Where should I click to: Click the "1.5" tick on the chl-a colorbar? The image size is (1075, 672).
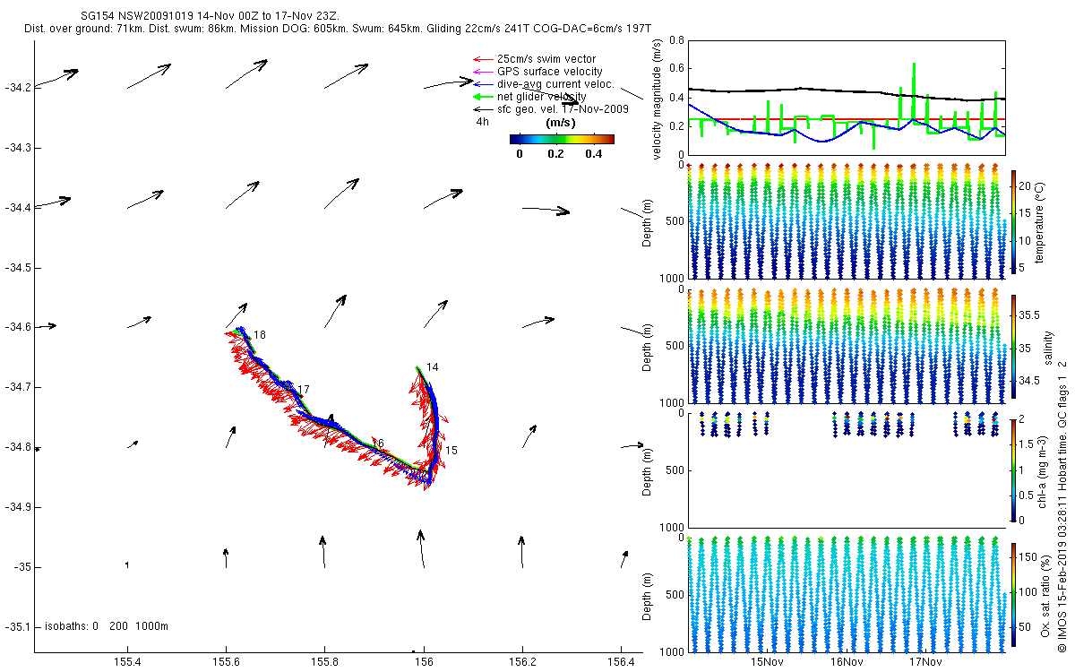(x=1028, y=444)
